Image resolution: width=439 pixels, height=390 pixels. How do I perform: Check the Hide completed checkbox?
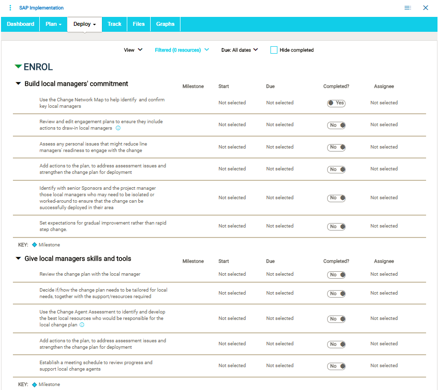(274, 50)
